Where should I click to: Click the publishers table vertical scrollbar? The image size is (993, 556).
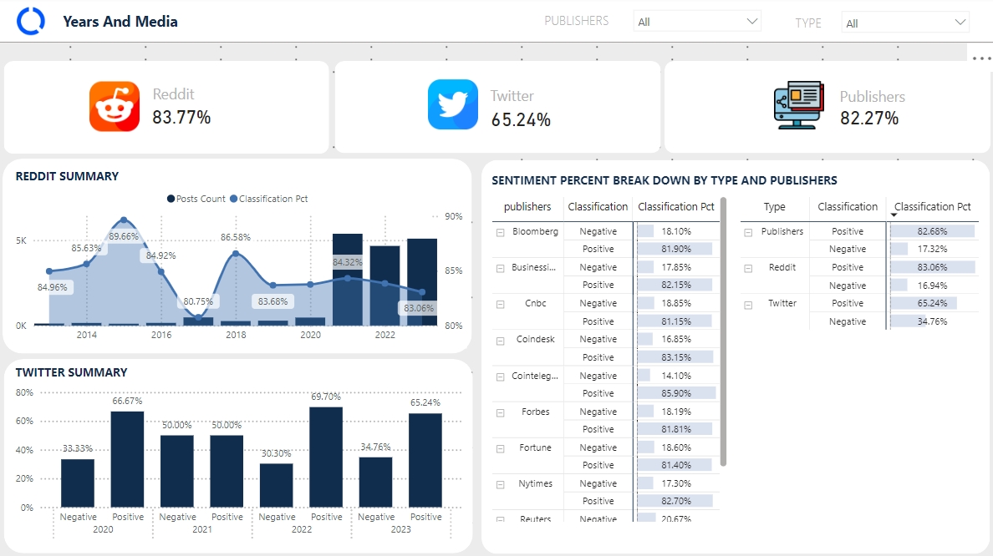(x=723, y=331)
